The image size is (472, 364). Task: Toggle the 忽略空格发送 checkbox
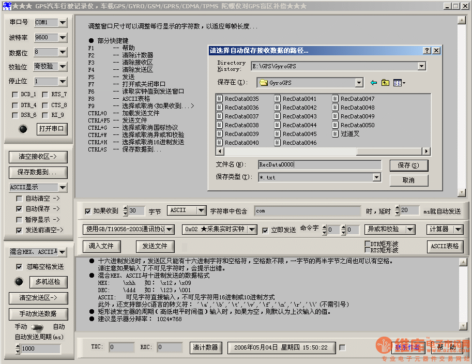(20, 267)
